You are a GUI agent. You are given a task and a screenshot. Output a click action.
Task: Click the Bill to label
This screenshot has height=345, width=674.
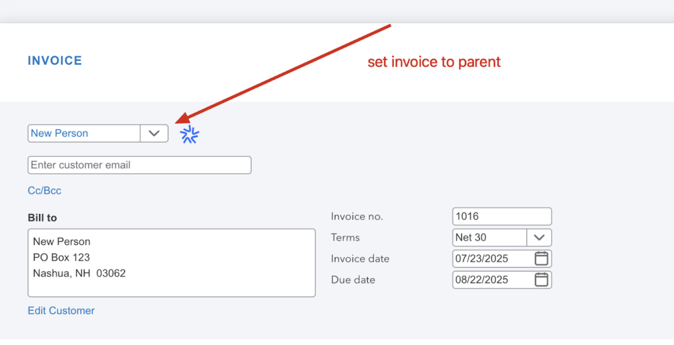click(x=42, y=217)
